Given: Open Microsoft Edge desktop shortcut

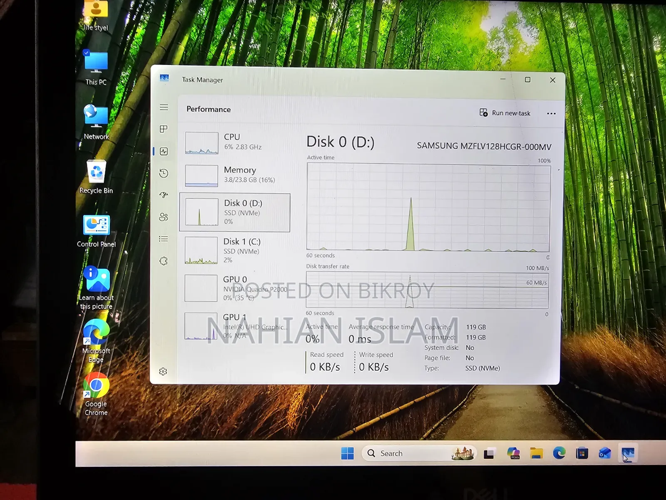Looking at the screenshot, I should pyautogui.click(x=96, y=342).
